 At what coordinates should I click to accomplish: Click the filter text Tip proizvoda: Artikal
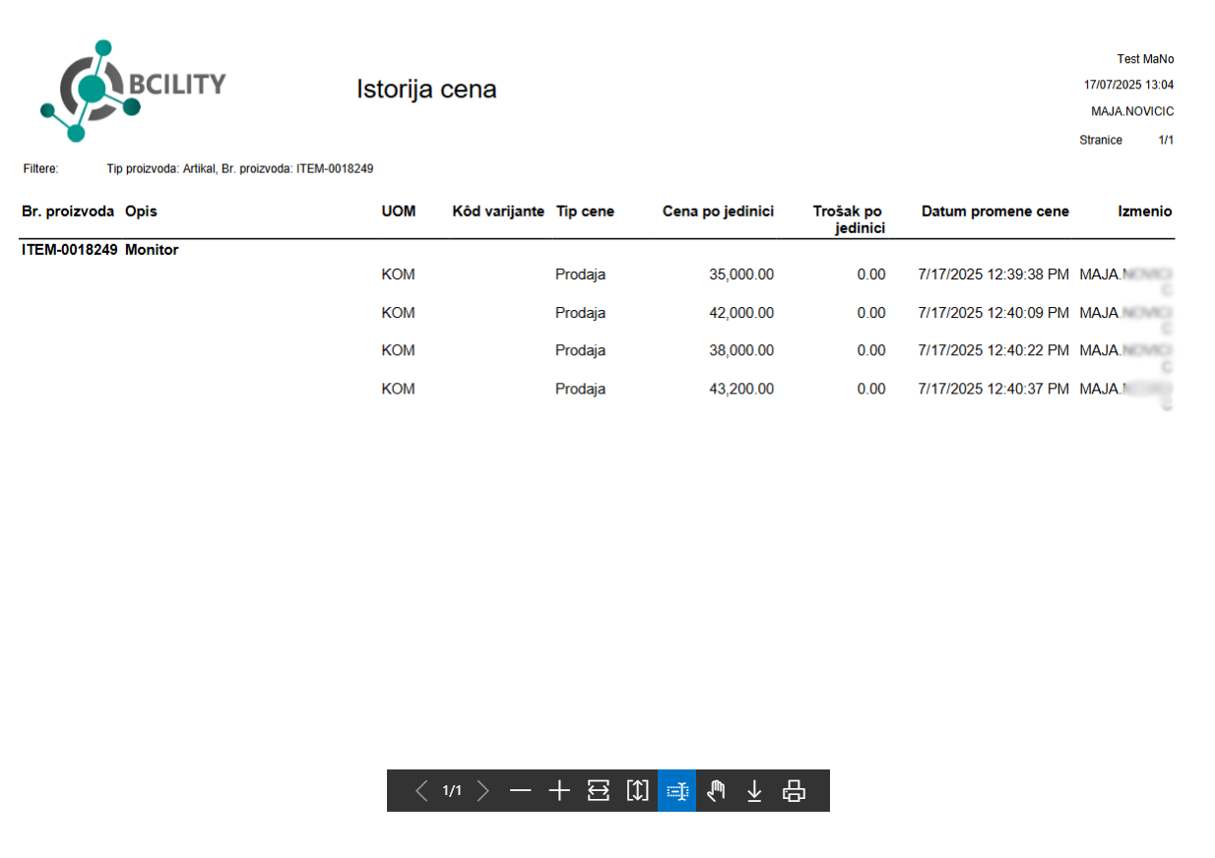[x=161, y=169]
